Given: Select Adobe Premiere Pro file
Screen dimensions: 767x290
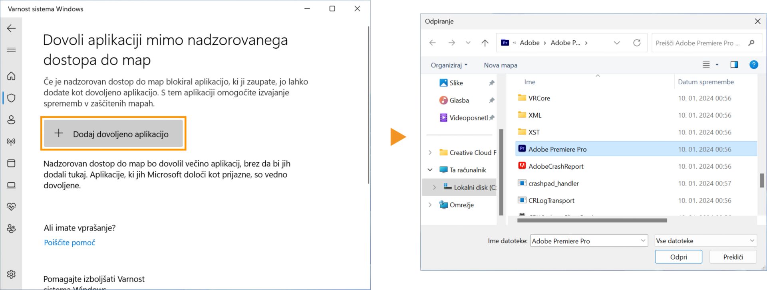Looking at the screenshot, I should (636, 149).
